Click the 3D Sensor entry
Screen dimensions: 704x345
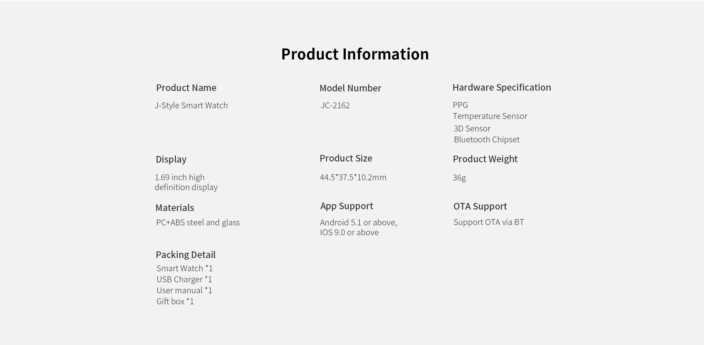(x=472, y=128)
